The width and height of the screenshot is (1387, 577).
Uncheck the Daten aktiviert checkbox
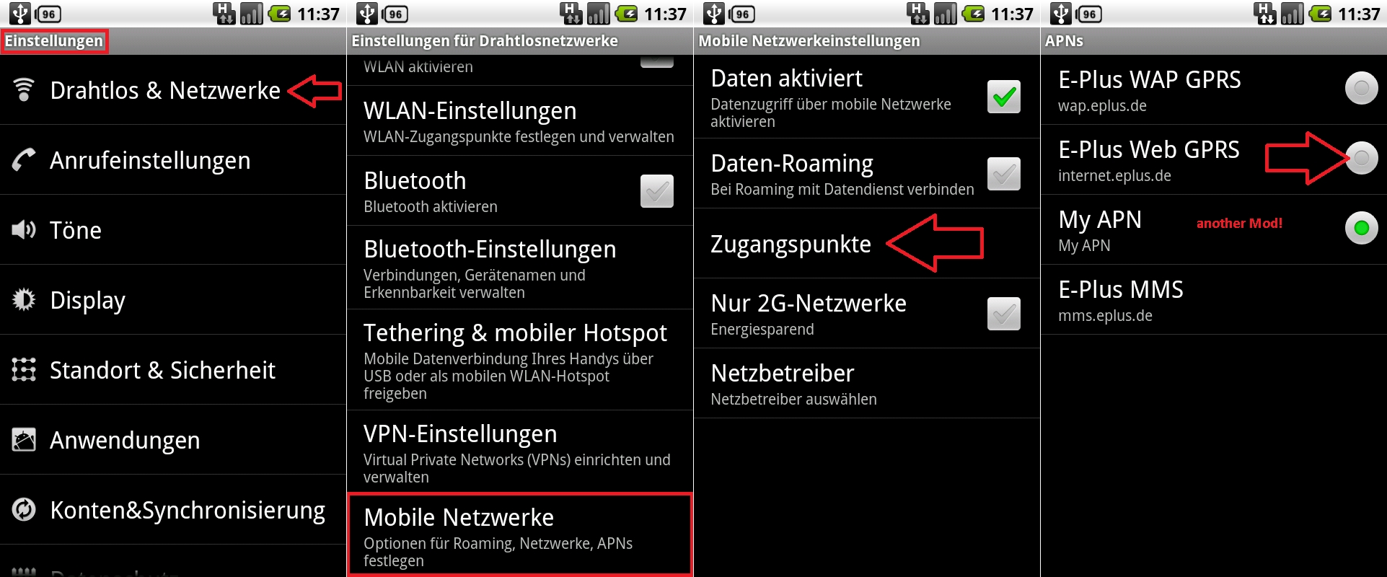[x=1004, y=97]
